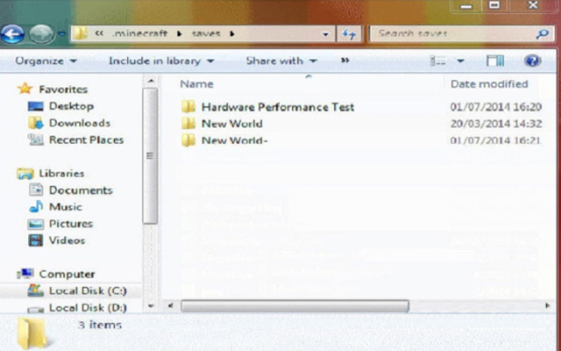Open the Share with dropdown
The width and height of the screenshot is (561, 351).
click(280, 61)
